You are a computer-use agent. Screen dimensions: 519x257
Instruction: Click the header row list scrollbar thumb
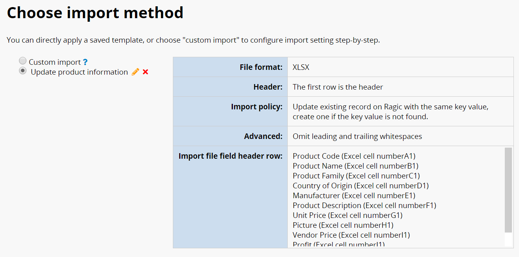(508, 190)
